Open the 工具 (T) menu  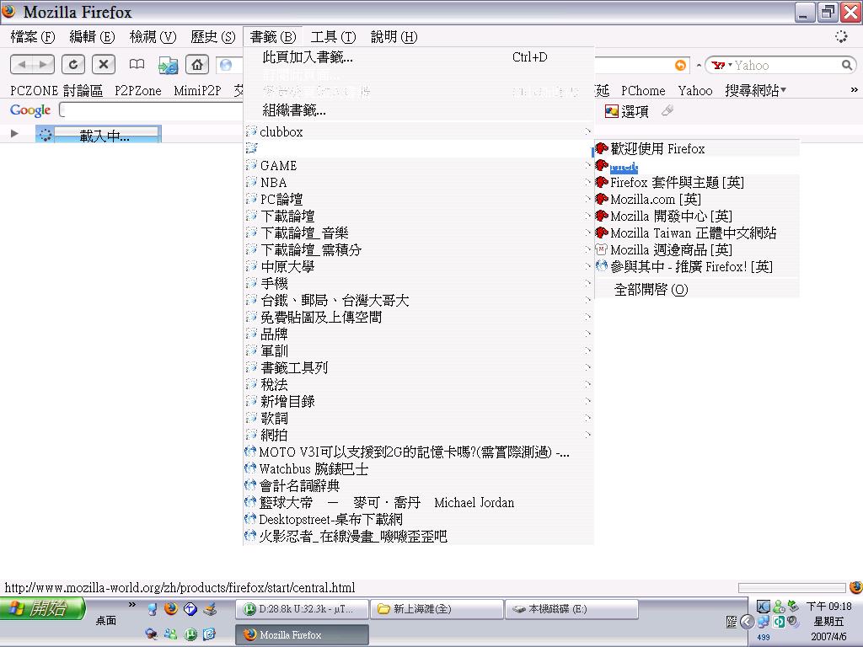[333, 37]
